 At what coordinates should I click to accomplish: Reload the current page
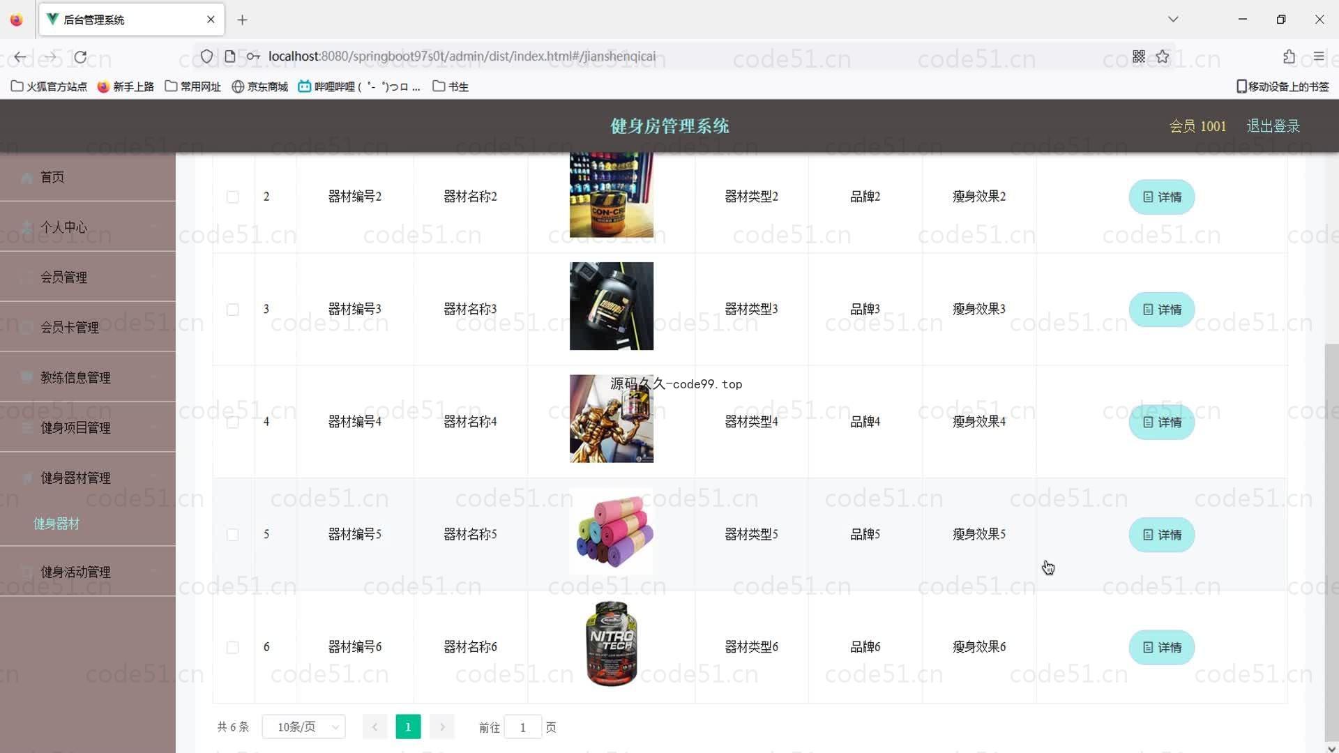[81, 56]
